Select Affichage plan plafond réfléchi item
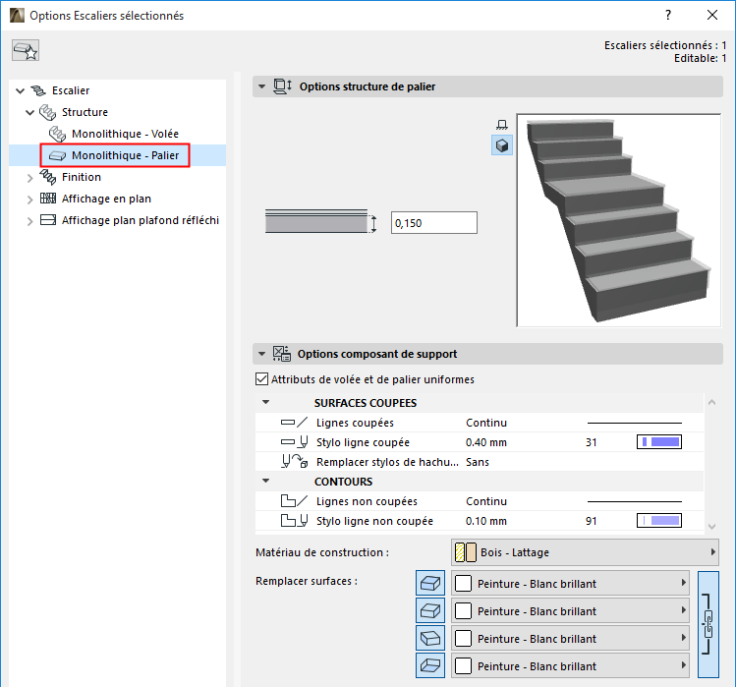Image resolution: width=736 pixels, height=687 pixels. click(140, 220)
